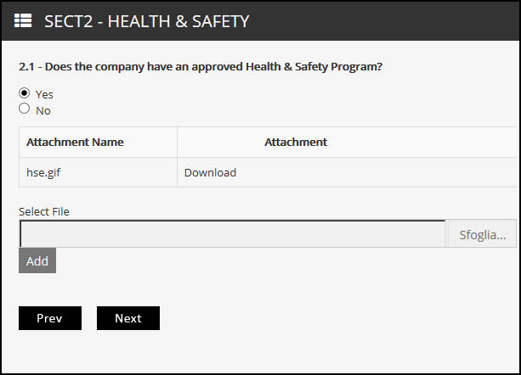Open file browser with Sfoglia button
This screenshot has width=521, height=375.
click(483, 234)
